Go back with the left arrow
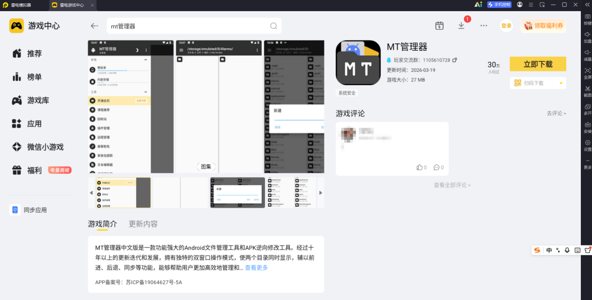Screen dimensions: 592x300 click(x=95, y=26)
